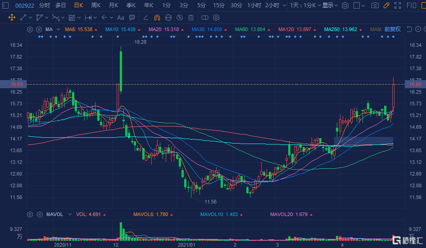The height and width of the screenshot is (248, 426).
Task: Select the angle line tool
Action: [x=145, y=18]
